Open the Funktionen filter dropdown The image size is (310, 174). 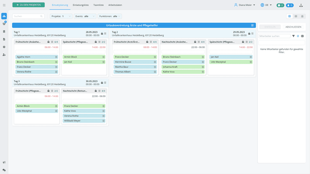tap(110, 16)
